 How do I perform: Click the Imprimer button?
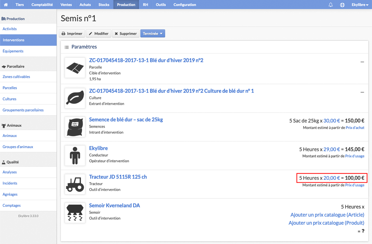click(72, 33)
